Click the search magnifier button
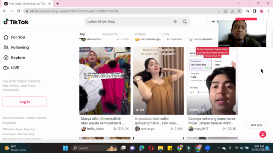 185,22
